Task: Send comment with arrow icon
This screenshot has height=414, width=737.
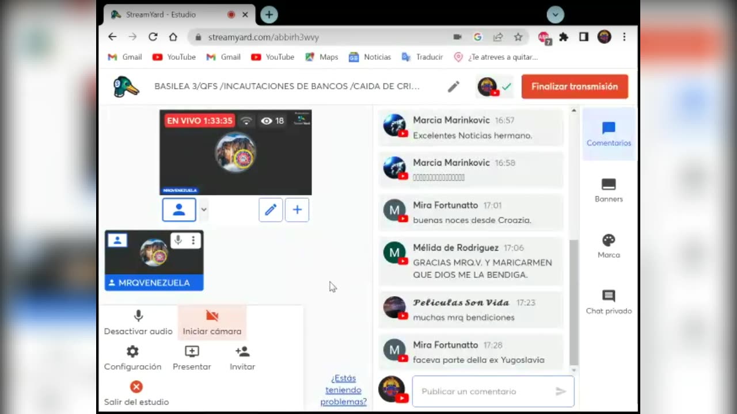Action: tap(561, 392)
